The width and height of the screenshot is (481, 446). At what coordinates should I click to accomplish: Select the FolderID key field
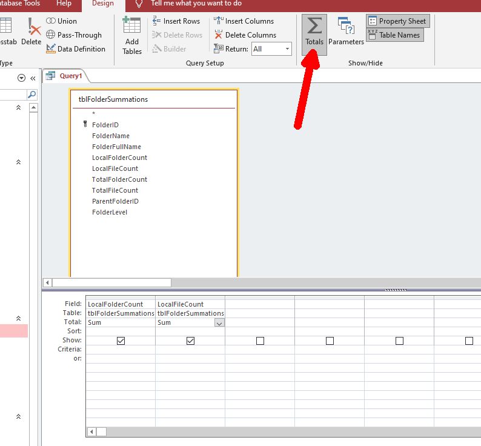pyautogui.click(x=105, y=125)
